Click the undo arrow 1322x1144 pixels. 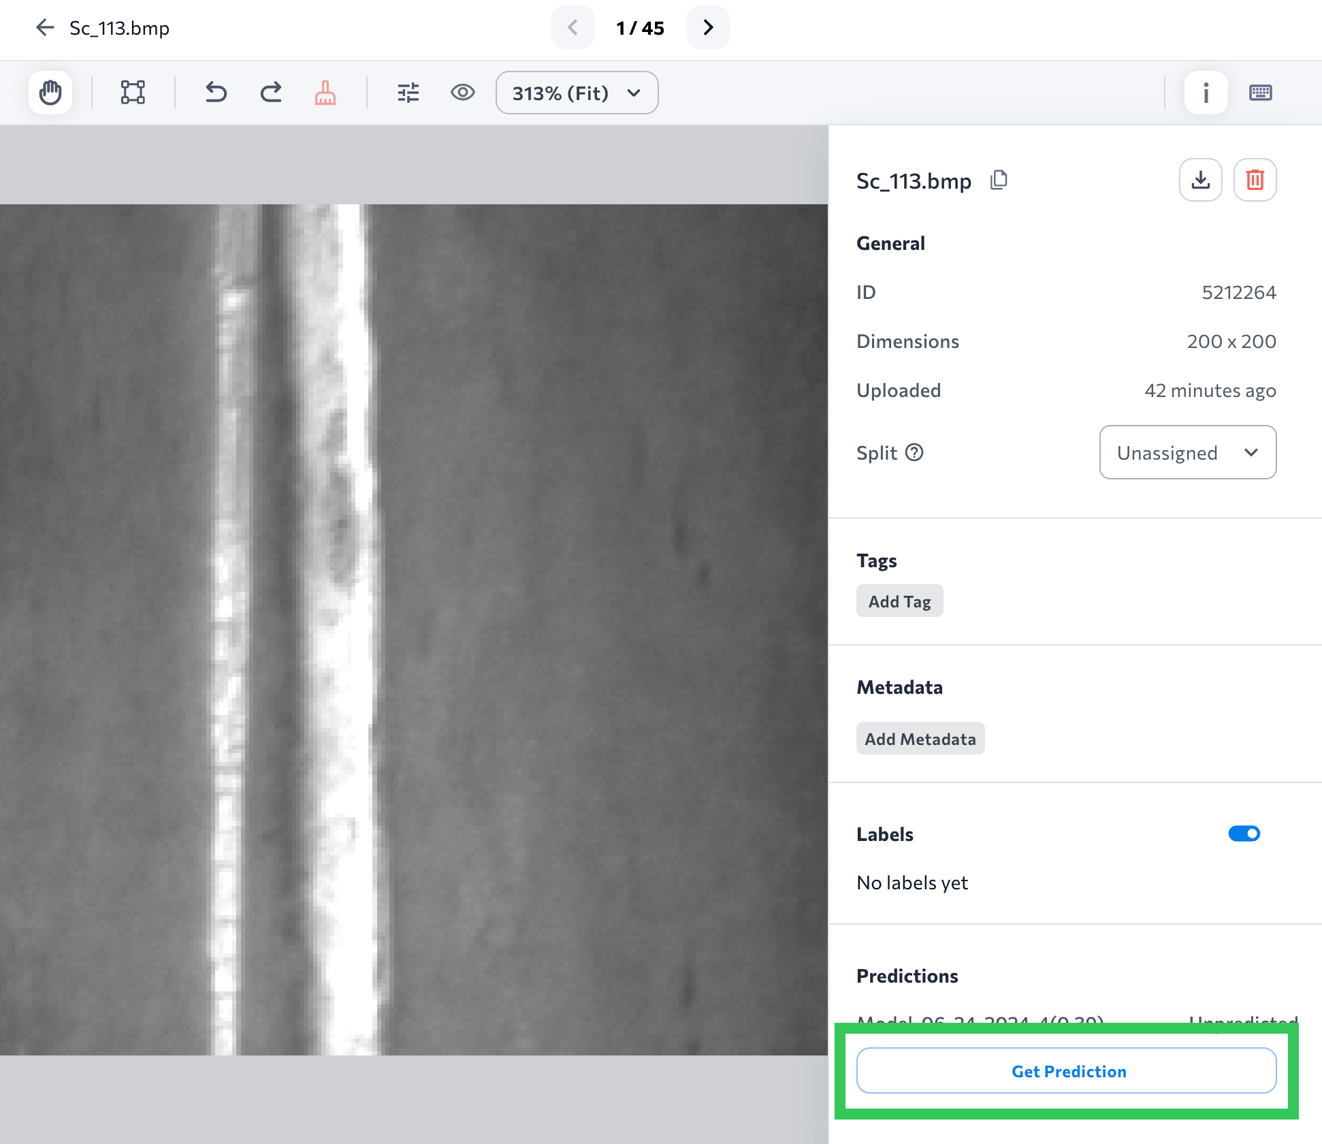pyautogui.click(x=216, y=93)
